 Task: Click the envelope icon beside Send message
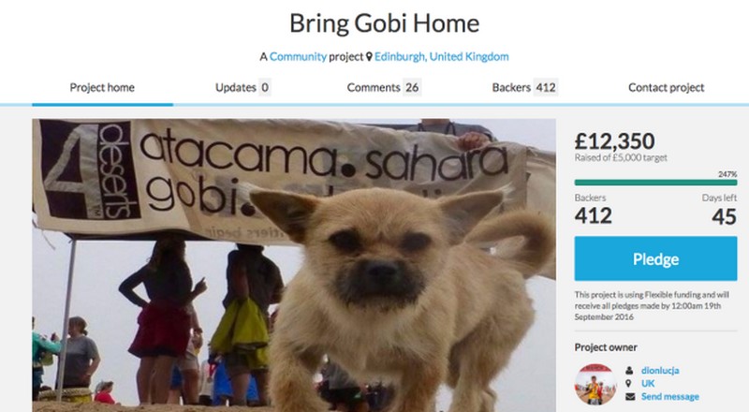coord(629,396)
